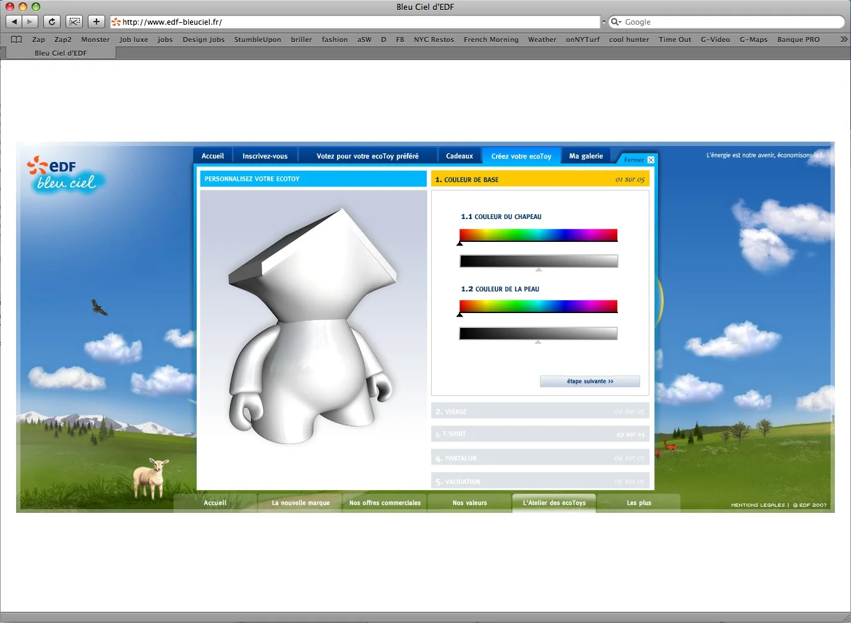Image resolution: width=851 pixels, height=623 pixels.
Task: Open the Time Out bookmark
Action: (x=675, y=40)
